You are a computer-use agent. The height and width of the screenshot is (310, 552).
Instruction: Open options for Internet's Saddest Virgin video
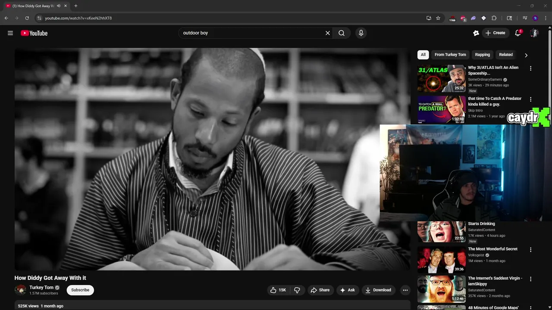(530, 279)
